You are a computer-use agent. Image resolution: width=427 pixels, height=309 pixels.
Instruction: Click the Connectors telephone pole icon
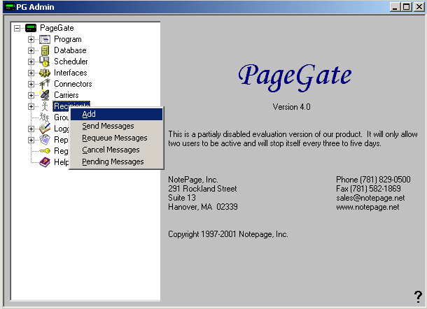click(45, 84)
